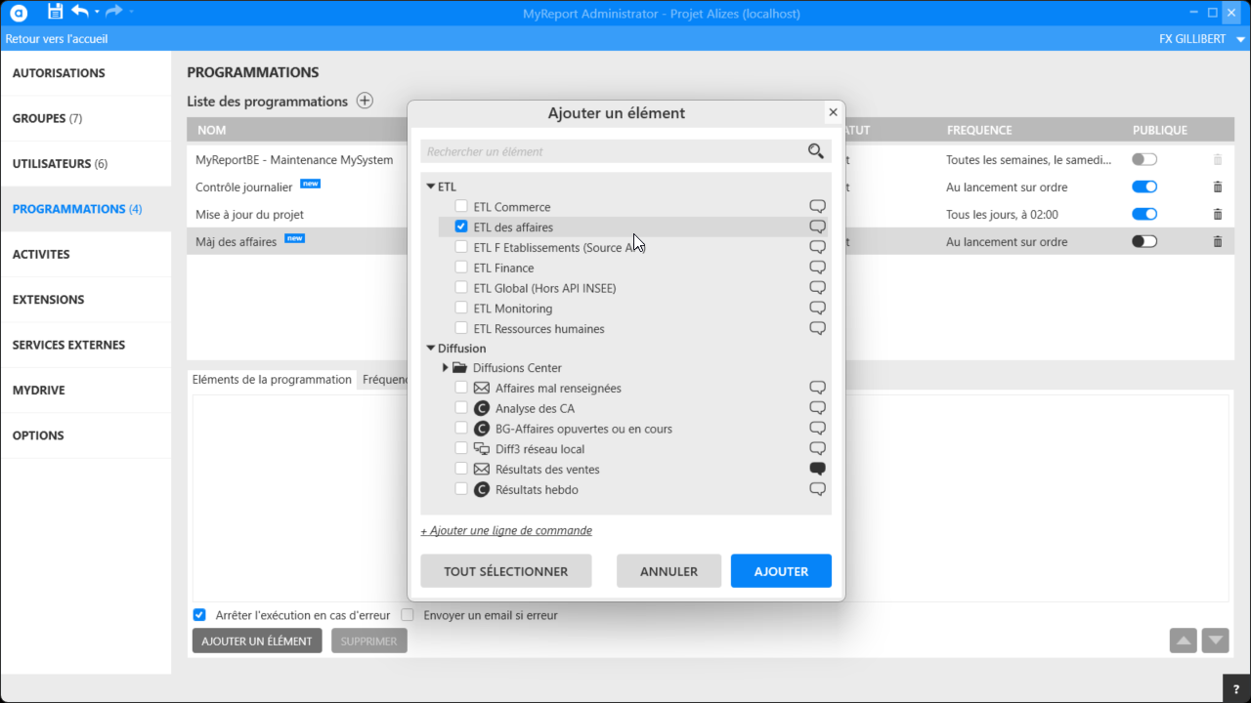The image size is (1251, 703).
Task: Click the plus icon beside Liste des programmations
Action: coord(365,101)
